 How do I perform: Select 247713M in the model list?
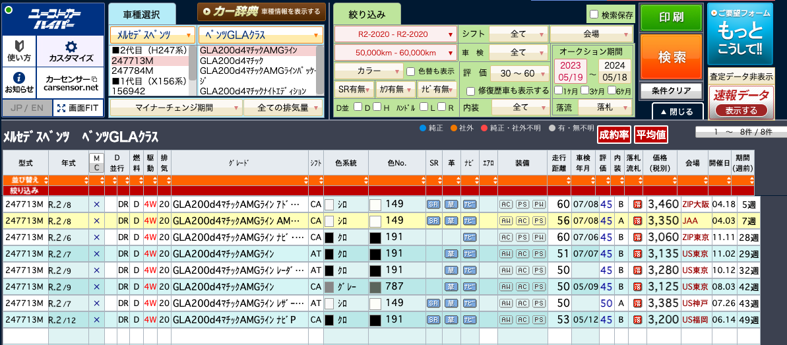point(148,60)
